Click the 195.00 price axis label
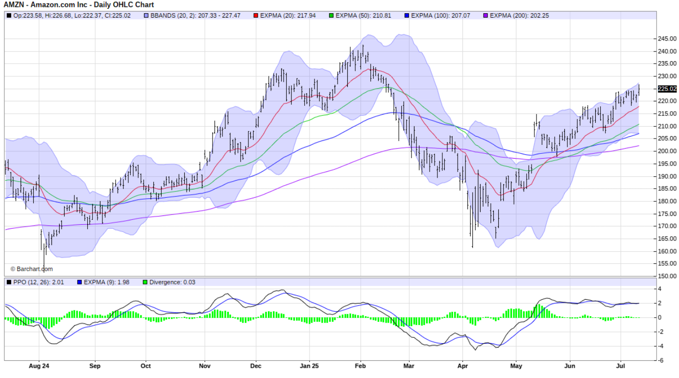 tap(668, 164)
